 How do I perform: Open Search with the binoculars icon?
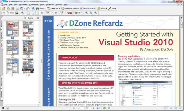click(40, 8)
